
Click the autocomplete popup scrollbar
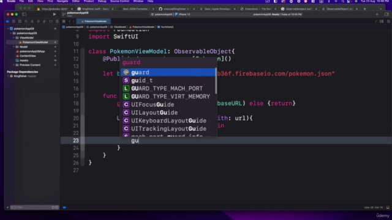pos(216,81)
